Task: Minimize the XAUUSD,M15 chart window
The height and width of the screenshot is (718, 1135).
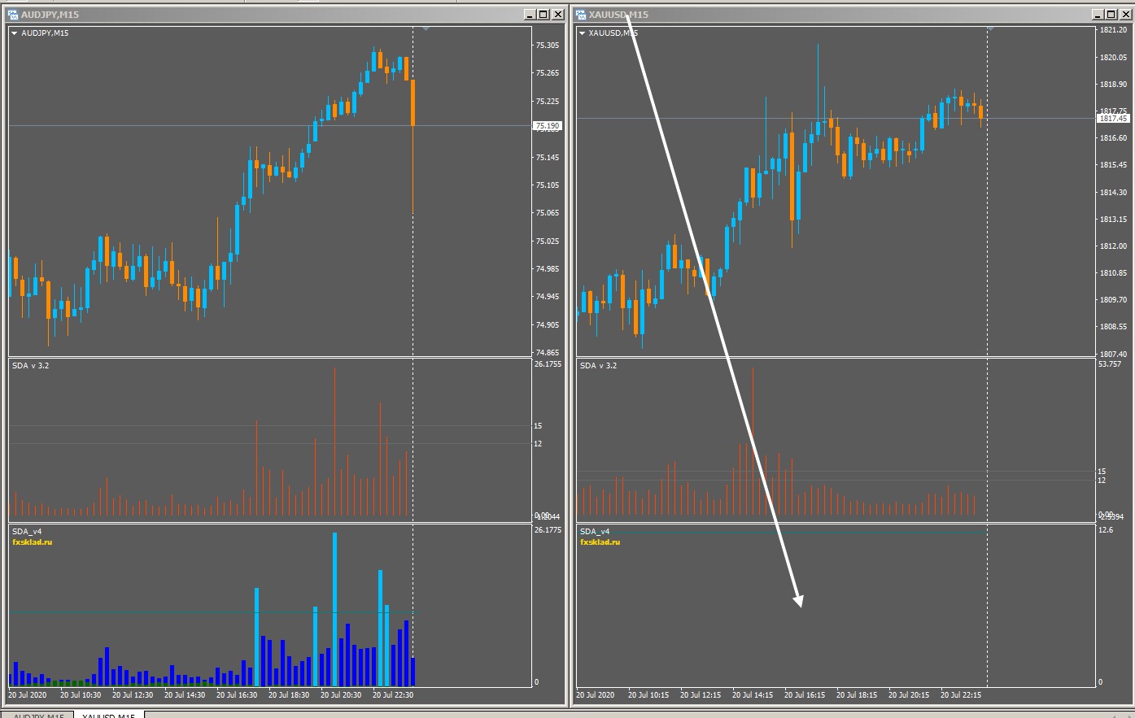Action: [1098, 15]
